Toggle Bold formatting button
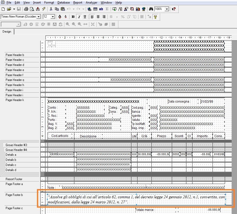 73,17
